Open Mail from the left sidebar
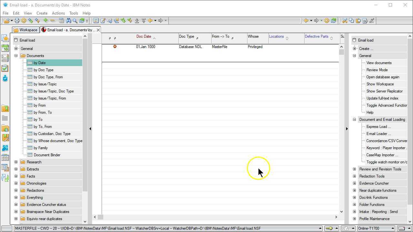The width and height of the screenshot is (413, 232). tap(5, 38)
